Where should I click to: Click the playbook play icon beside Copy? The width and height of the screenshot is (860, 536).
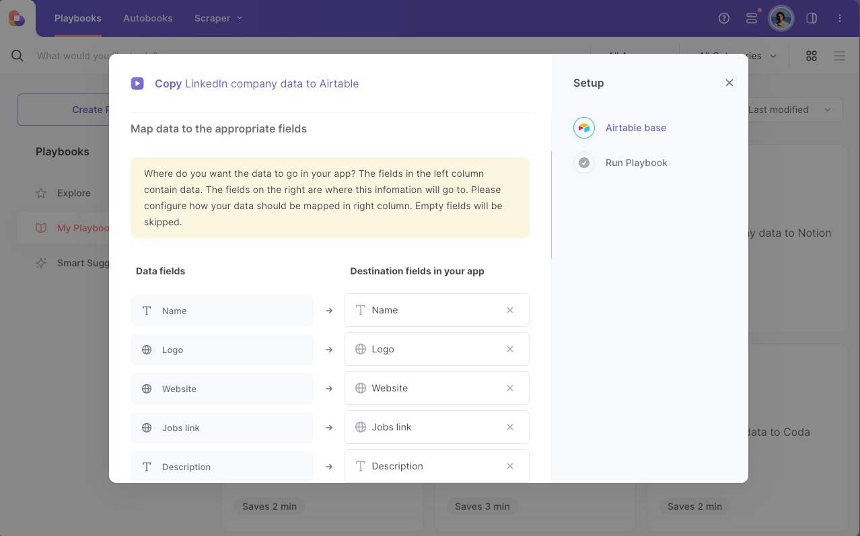tap(137, 83)
